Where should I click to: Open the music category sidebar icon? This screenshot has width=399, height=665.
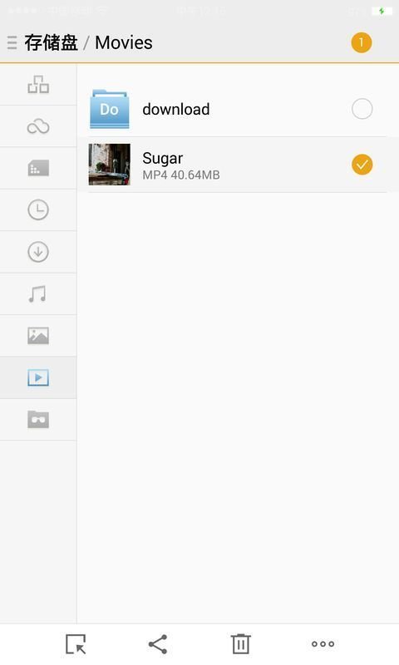coord(37,294)
